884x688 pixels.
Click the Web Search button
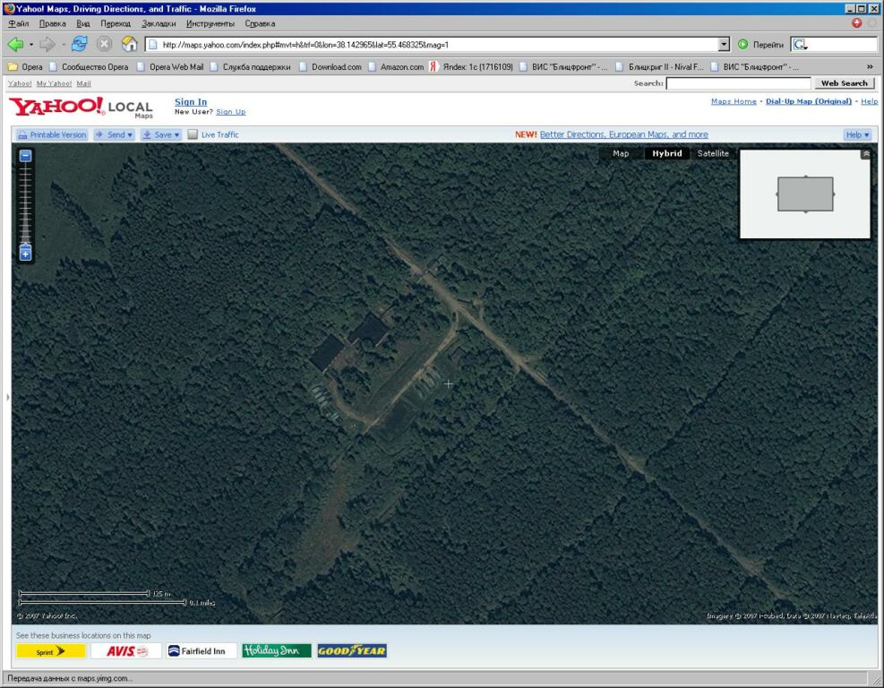tap(845, 83)
